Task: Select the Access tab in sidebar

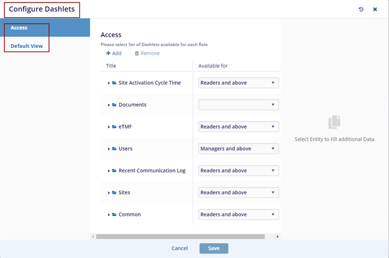Action: click(19, 28)
